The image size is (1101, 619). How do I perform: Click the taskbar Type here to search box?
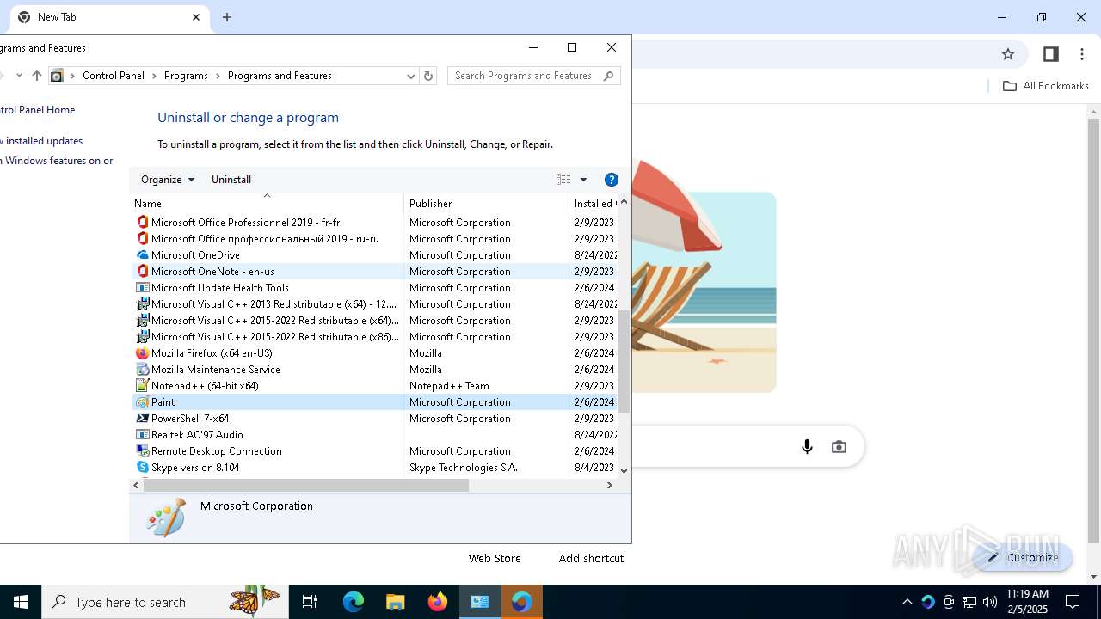pyautogui.click(x=165, y=602)
